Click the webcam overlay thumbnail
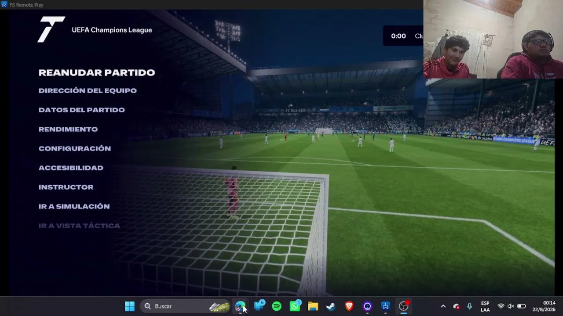The height and width of the screenshot is (316, 563). (x=493, y=39)
